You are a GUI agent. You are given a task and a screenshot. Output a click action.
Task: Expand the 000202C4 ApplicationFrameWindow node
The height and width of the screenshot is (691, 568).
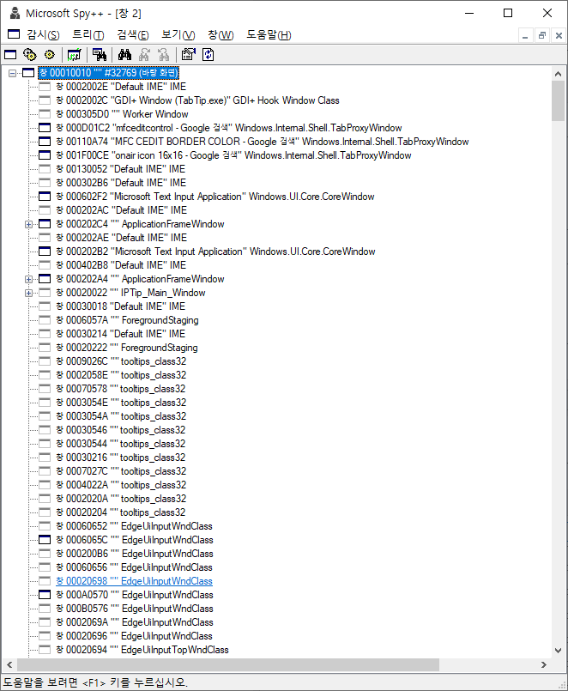point(28,224)
